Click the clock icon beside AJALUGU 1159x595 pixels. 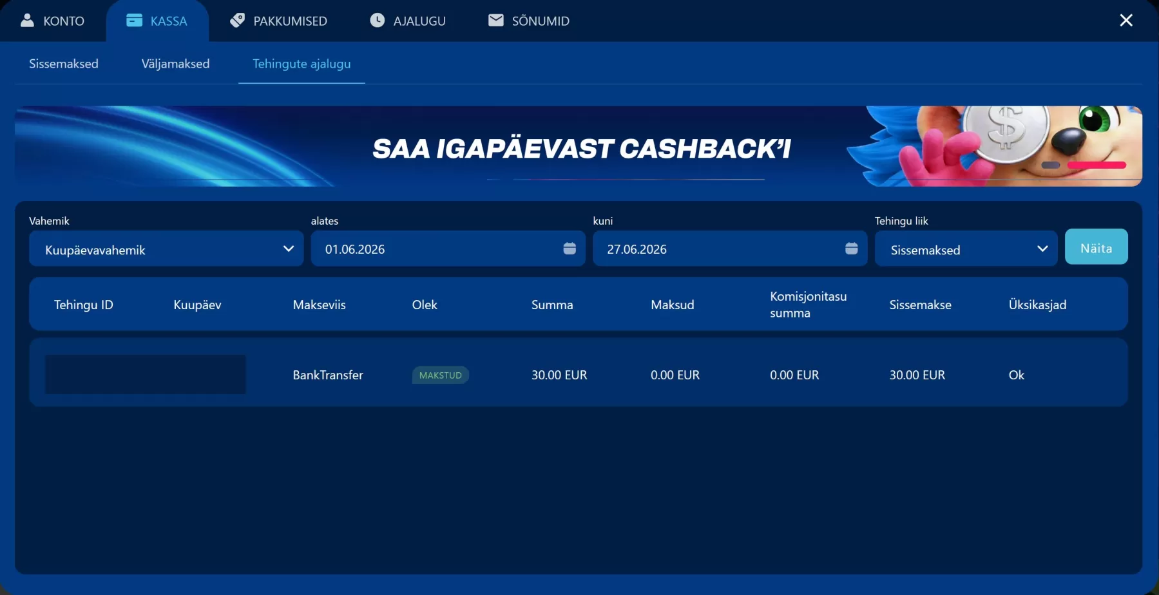[377, 21]
